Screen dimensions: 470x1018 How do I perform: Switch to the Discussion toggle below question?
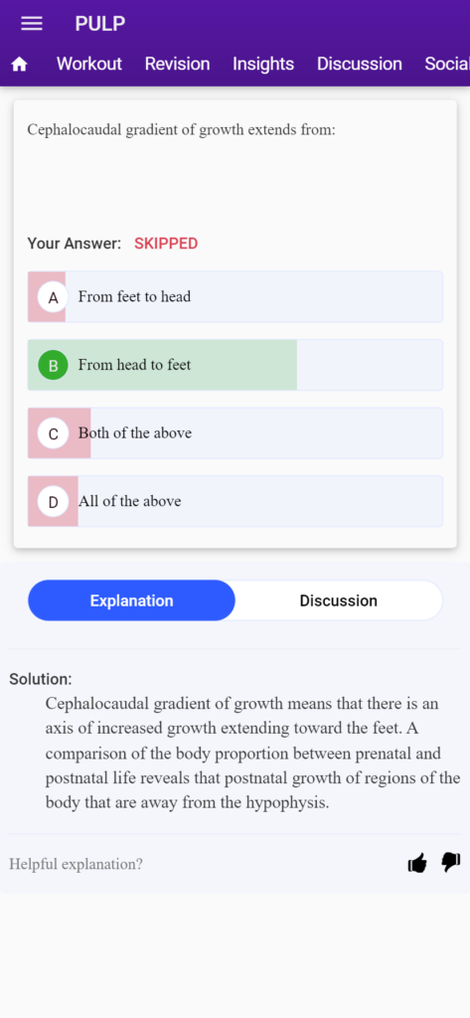(x=338, y=600)
